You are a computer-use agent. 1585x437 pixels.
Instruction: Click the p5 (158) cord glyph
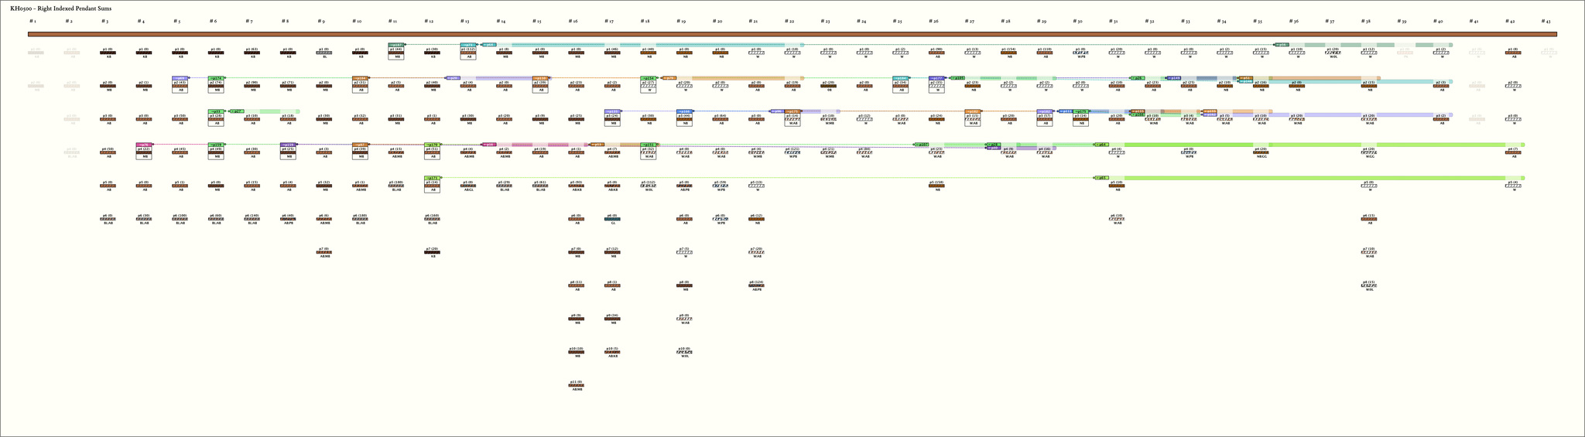point(936,186)
